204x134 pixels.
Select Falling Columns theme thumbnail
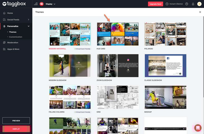pos(70,97)
